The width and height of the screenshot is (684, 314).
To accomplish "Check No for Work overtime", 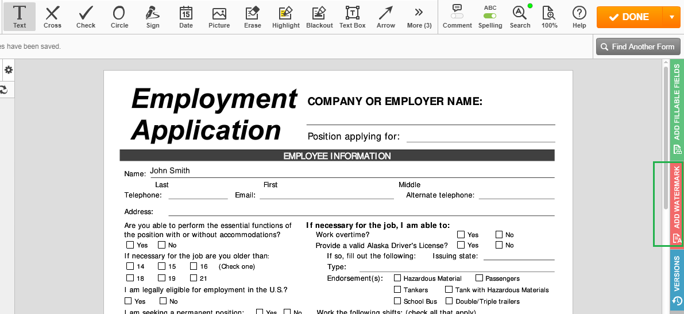I will click(499, 235).
